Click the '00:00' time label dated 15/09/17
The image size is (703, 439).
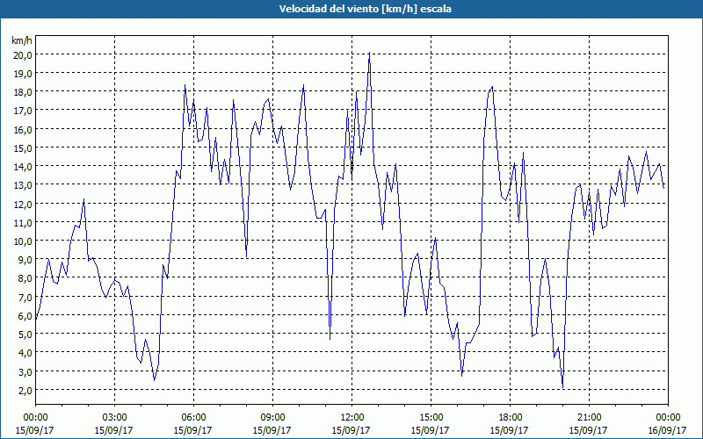point(35,418)
